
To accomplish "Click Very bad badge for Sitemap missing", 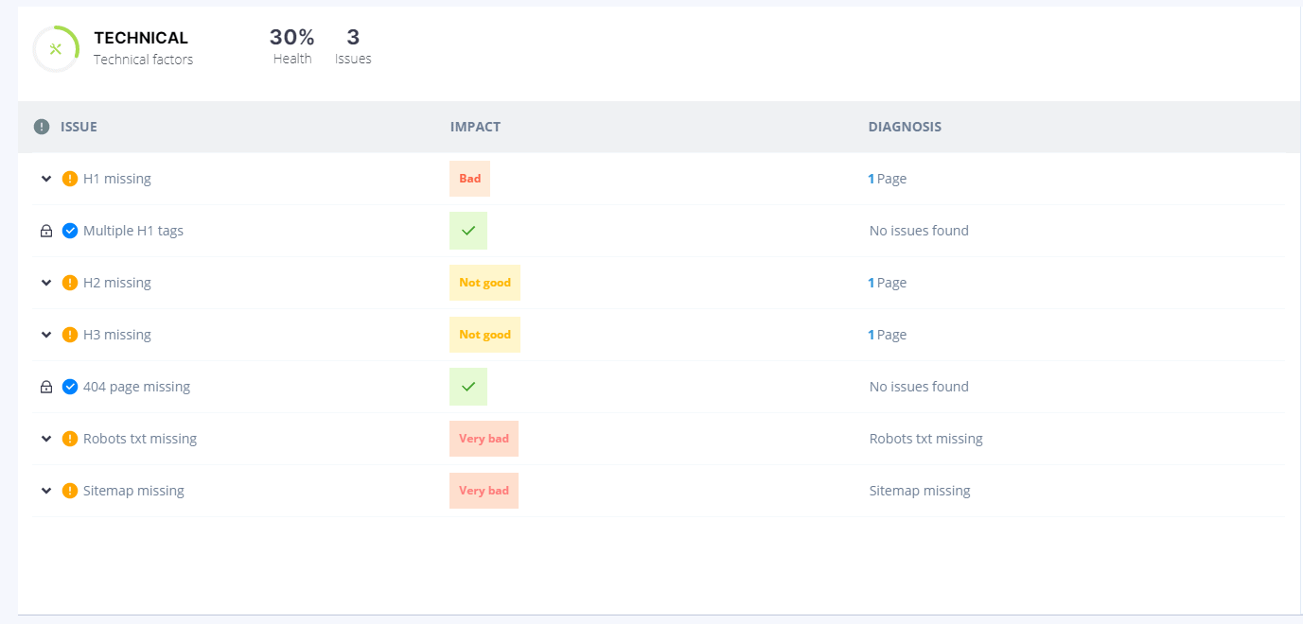I will tap(484, 491).
